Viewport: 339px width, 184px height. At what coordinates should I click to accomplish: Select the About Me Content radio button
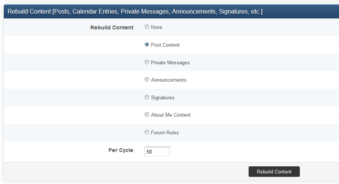(x=147, y=115)
